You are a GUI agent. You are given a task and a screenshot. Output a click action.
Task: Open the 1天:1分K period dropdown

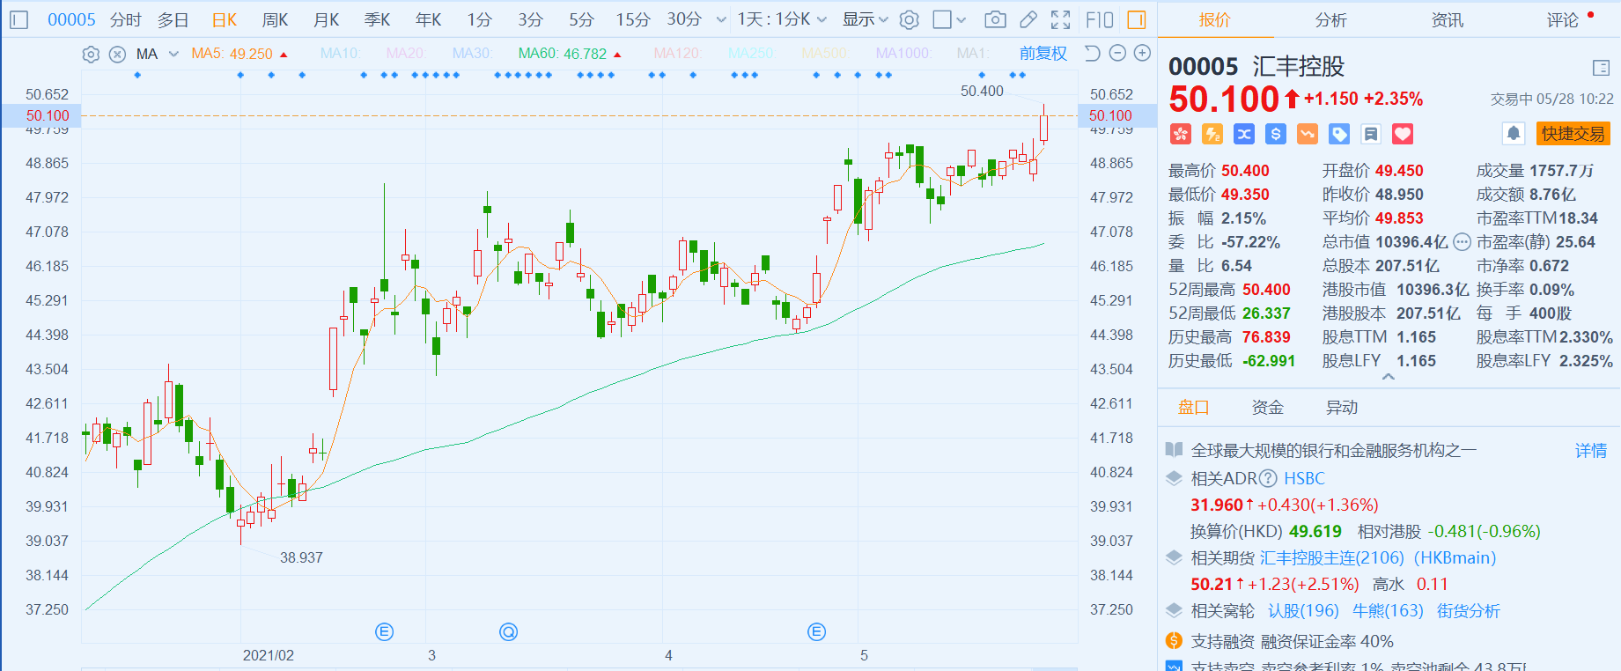(782, 19)
